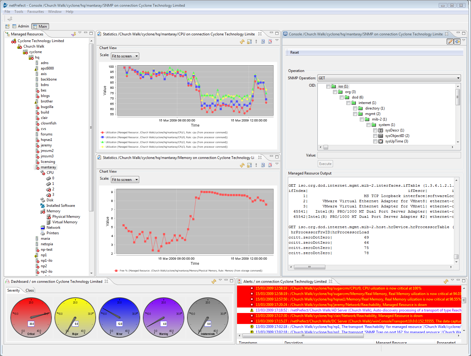Check the directory (1) OID checkbox
The width and height of the screenshot is (471, 356).
tap(355, 108)
